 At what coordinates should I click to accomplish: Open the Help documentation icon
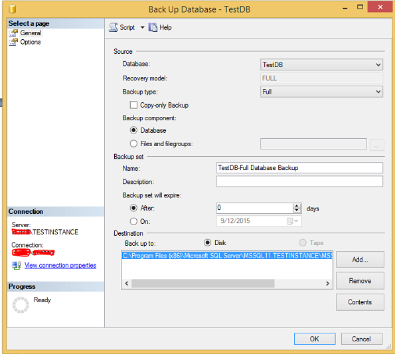pos(153,27)
